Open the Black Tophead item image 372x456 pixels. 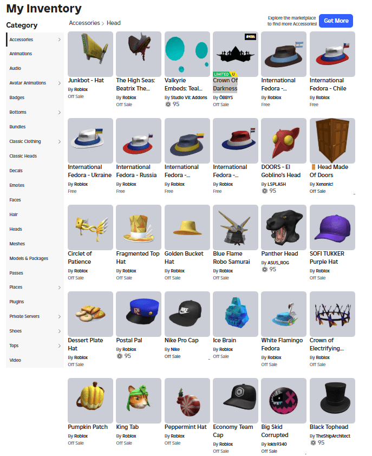tap(332, 400)
